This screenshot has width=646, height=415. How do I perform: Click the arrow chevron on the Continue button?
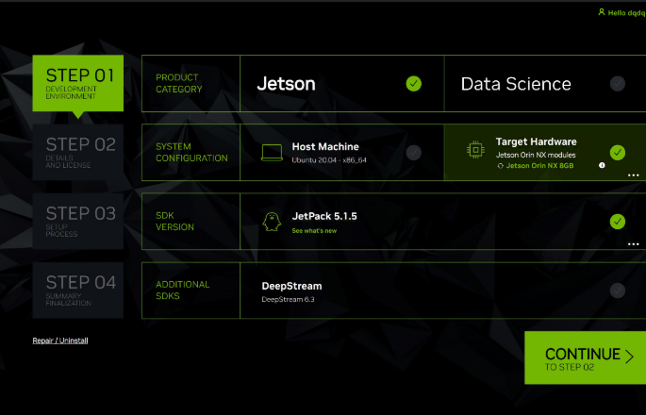629,357
